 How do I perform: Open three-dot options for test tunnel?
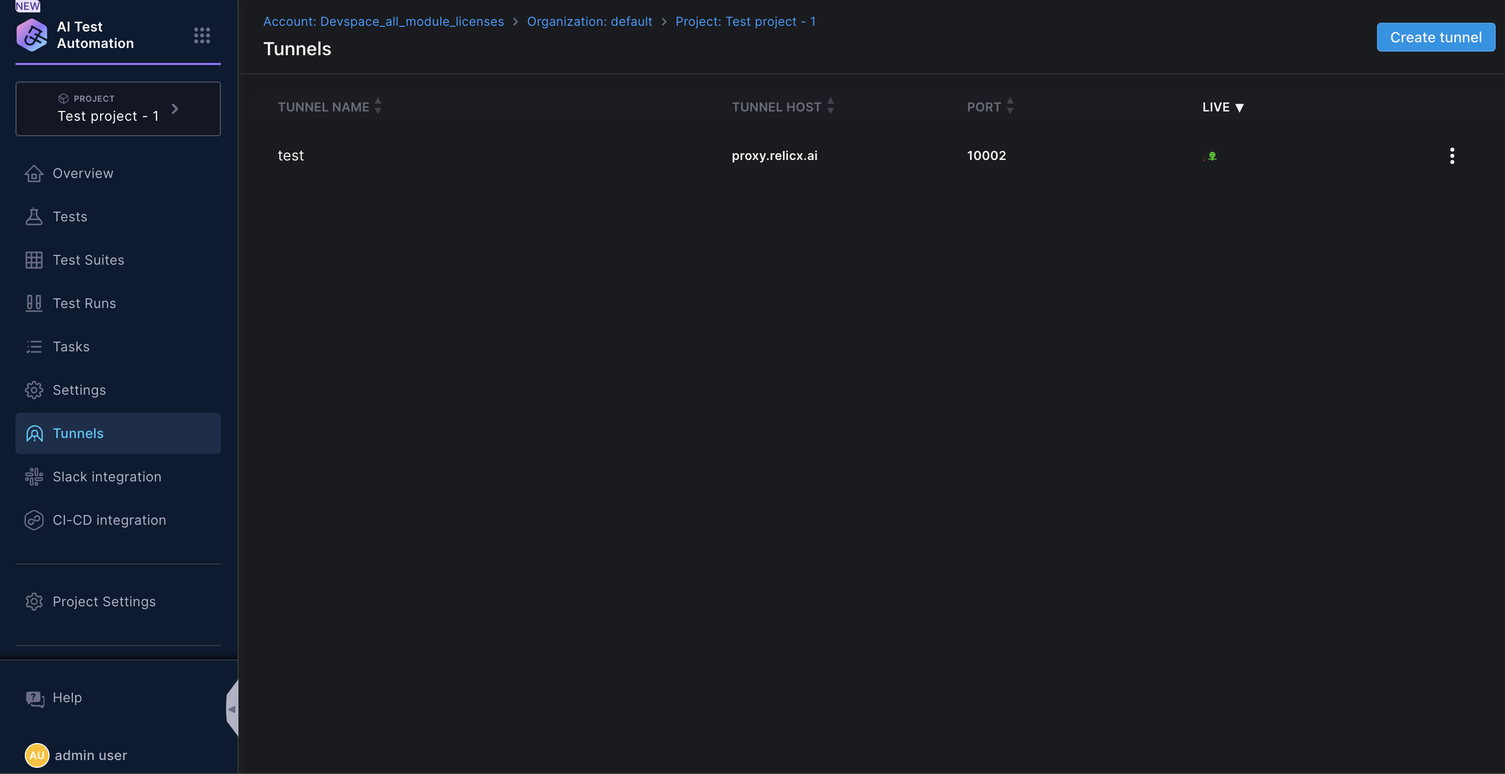1452,156
